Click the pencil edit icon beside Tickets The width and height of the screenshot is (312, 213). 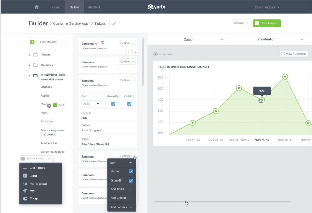coord(115,23)
